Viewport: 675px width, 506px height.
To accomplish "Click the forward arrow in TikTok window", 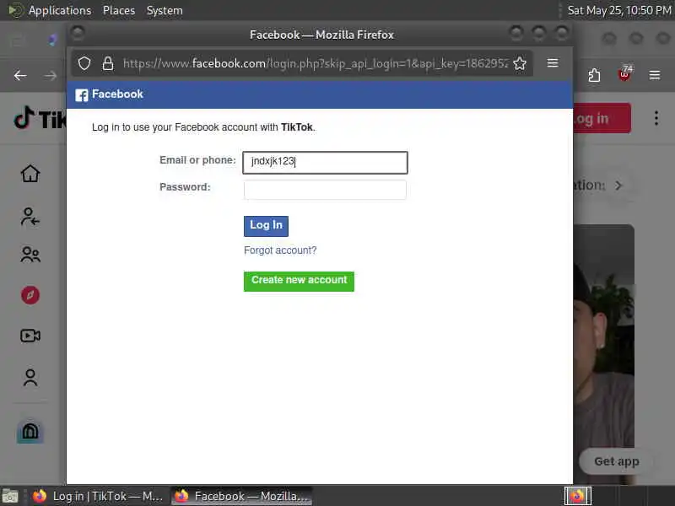I will pyautogui.click(x=51, y=76).
